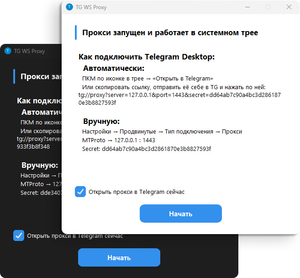Screen dimensions: 300x278
Task: Click the tg://proxy link line in the light window
Action: tap(179, 95)
